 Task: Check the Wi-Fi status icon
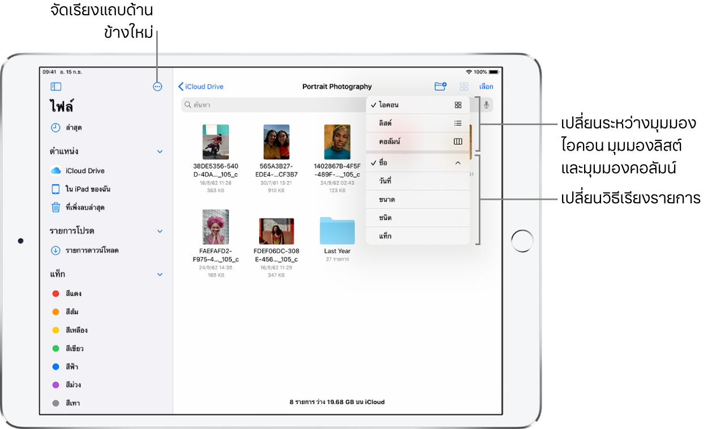pos(469,72)
